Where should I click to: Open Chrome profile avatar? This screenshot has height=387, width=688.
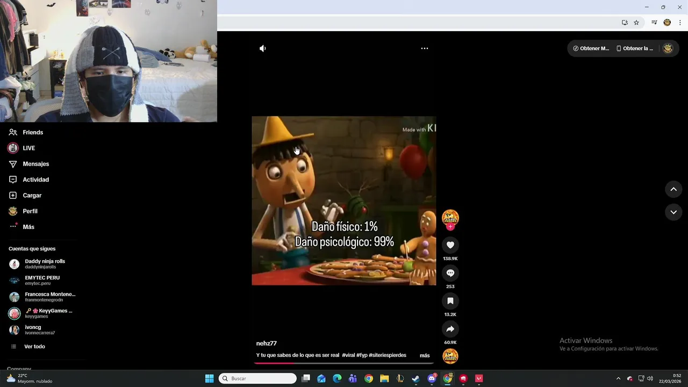(x=667, y=23)
